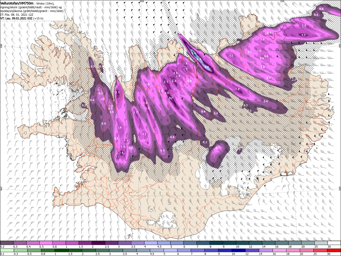Click the 0.1 label in the rain legend
This screenshot has width=341, height=256.
tap(2, 254)
